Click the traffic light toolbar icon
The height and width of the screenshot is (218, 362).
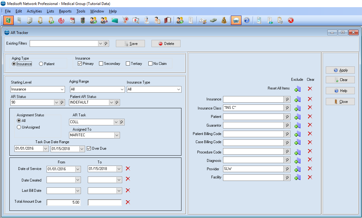[83, 21]
